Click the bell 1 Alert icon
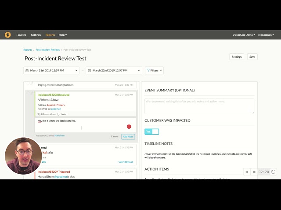The height and width of the screenshot is (210, 281). (x=58, y=114)
